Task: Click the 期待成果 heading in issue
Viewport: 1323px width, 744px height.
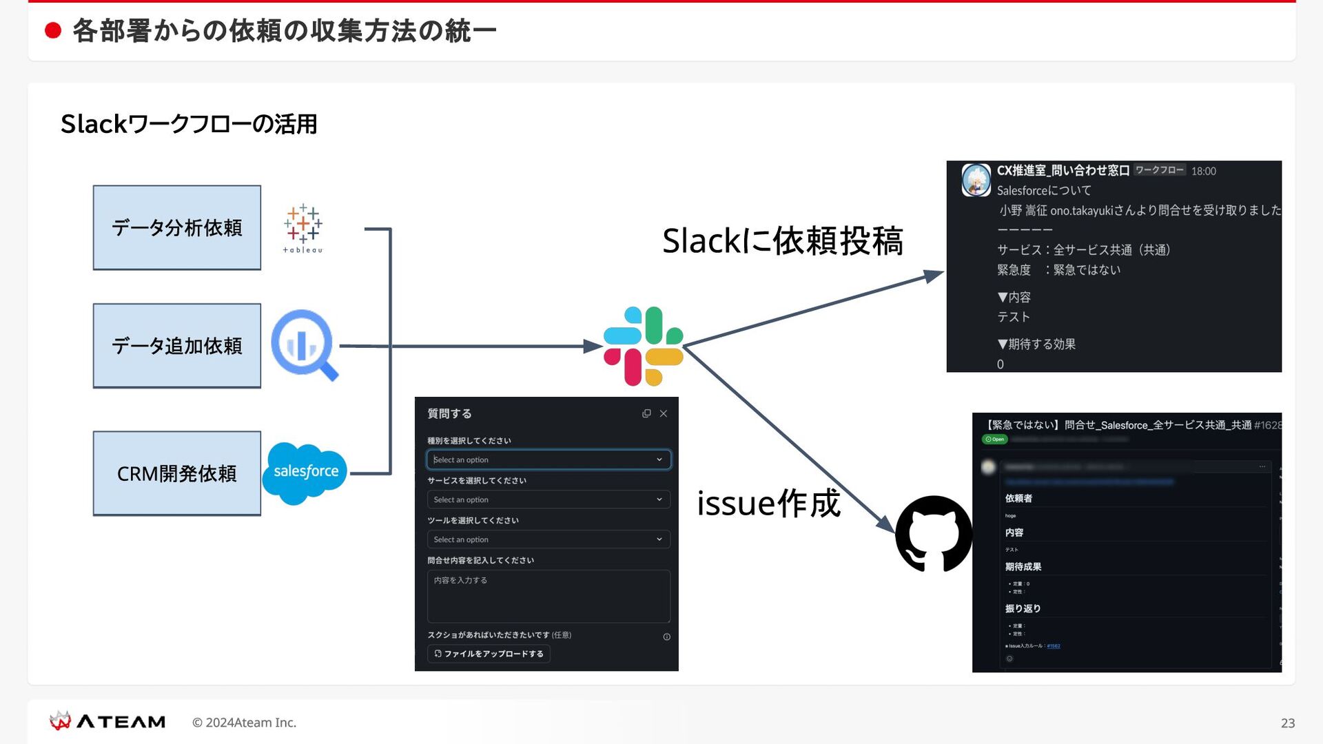Action: (x=1023, y=566)
